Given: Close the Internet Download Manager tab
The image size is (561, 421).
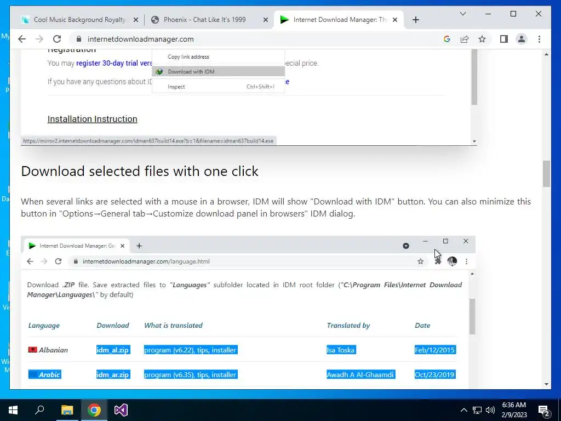Looking at the screenshot, I should click(395, 20).
